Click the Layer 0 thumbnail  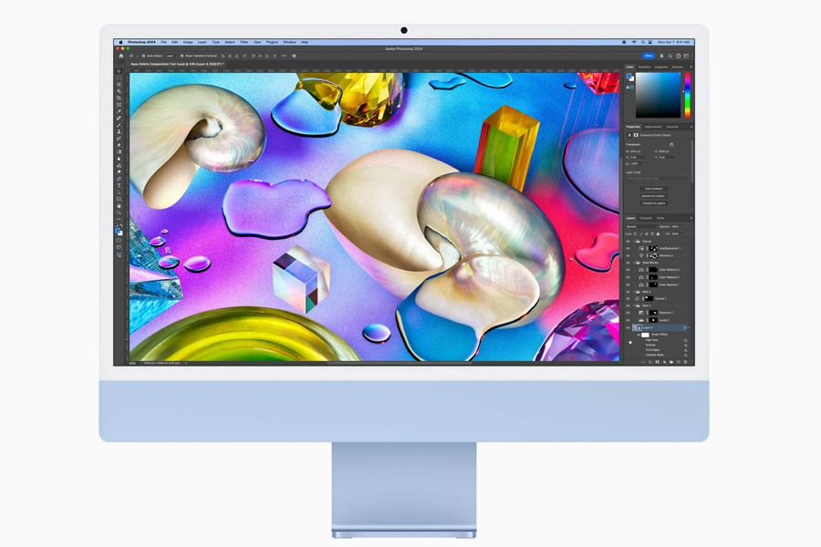tap(637, 327)
